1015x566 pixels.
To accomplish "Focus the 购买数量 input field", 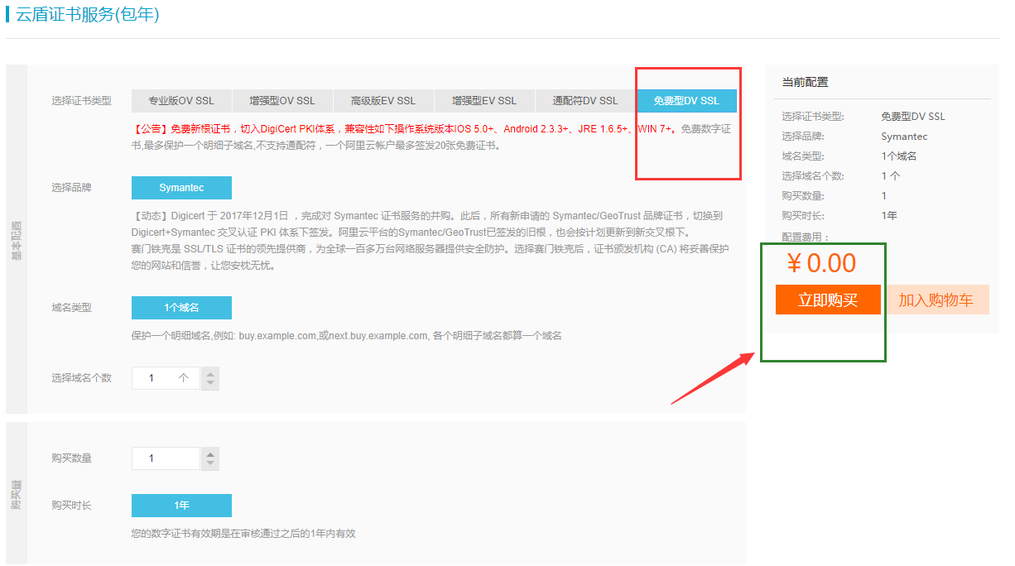I will [x=166, y=458].
